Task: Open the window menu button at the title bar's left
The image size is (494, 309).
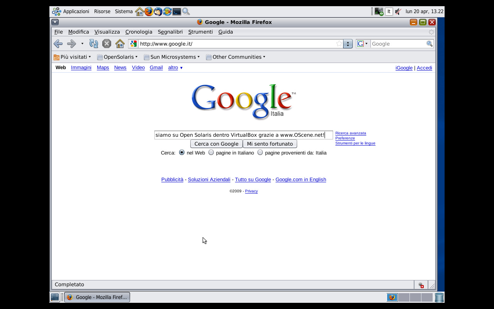Action: pos(55,22)
